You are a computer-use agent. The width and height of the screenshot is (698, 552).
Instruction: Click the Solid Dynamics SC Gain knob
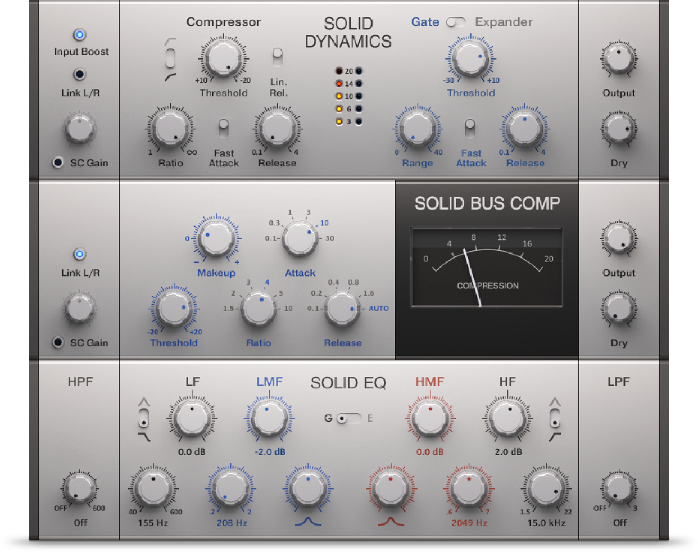(x=80, y=129)
